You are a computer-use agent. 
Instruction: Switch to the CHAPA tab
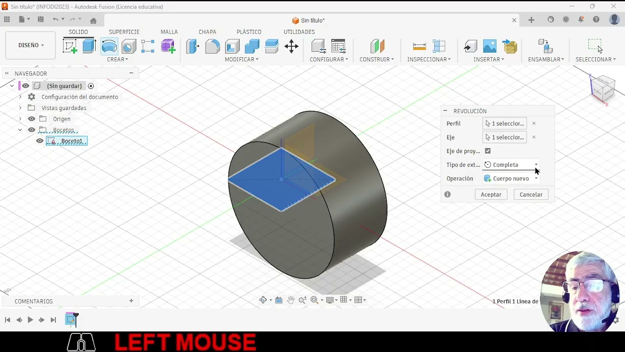(x=207, y=32)
